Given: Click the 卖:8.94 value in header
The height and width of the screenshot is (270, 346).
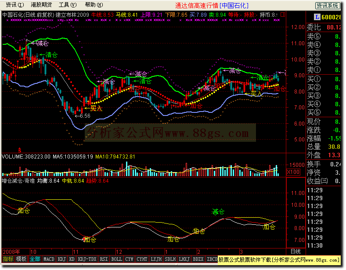Looking at the screenshot, I should [x=217, y=15].
